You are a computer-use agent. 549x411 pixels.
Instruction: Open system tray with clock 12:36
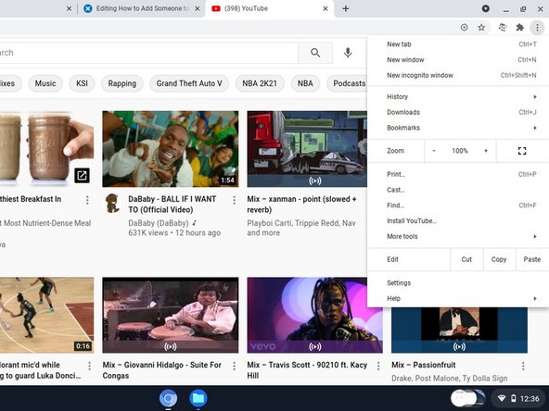(518, 398)
